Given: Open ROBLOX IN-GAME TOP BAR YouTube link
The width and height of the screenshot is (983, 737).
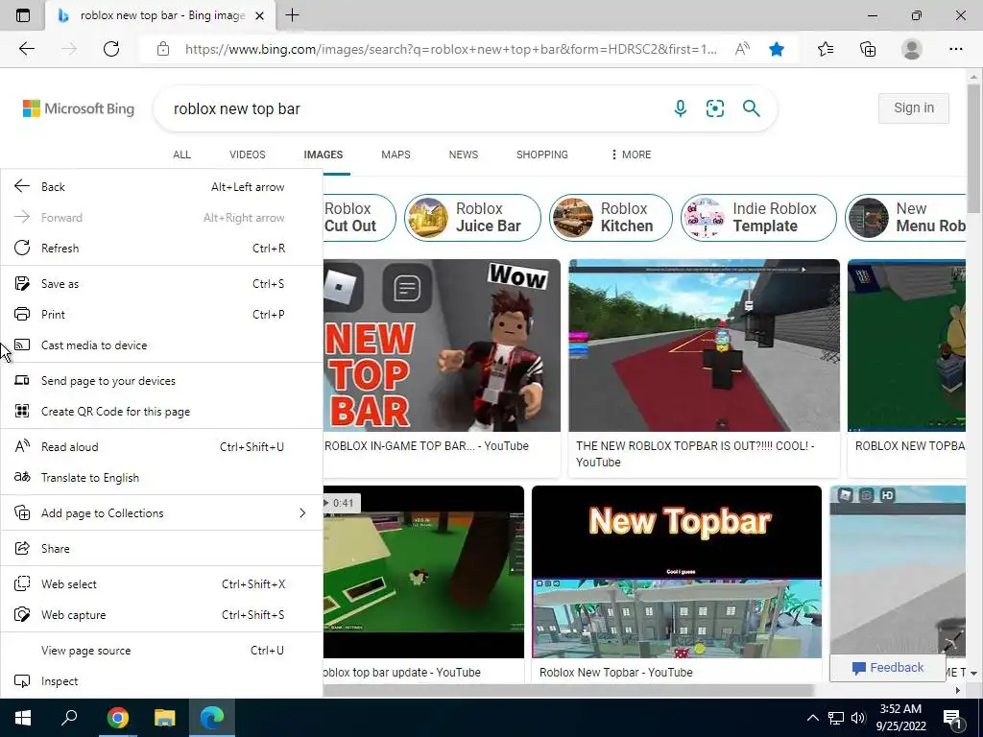Looking at the screenshot, I should [426, 446].
